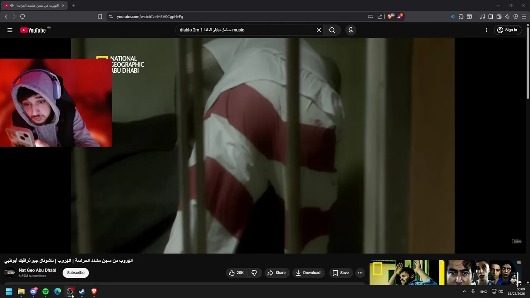The height and width of the screenshot is (298, 530).
Task: Open the Brave VPN shield icon
Action: (x=516, y=17)
